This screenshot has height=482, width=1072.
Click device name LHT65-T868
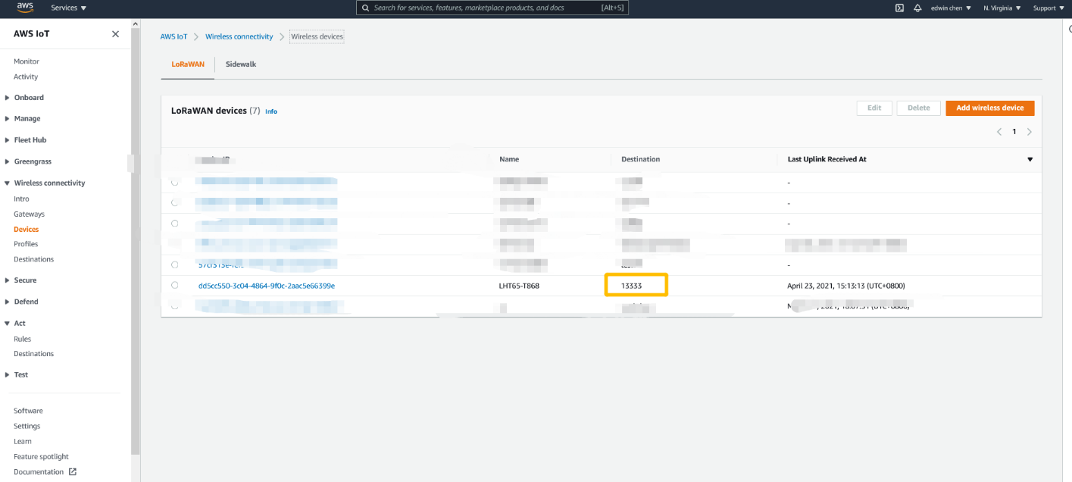coord(519,286)
